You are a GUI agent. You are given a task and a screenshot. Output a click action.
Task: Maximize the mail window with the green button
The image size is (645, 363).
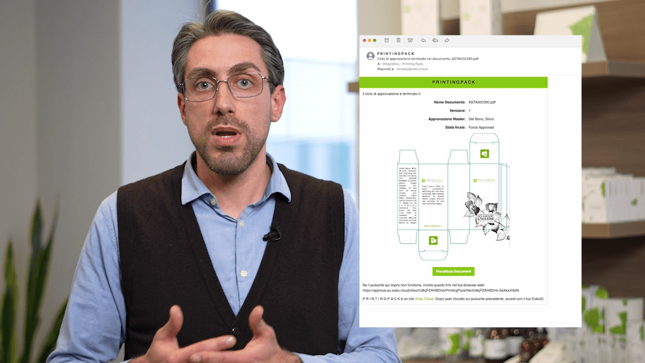(x=374, y=40)
